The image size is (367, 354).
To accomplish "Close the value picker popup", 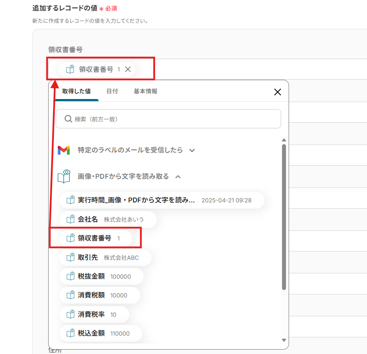I will point(278,92).
